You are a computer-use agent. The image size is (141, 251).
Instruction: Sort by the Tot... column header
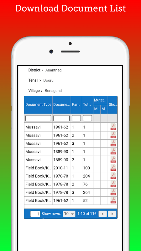click(87, 105)
